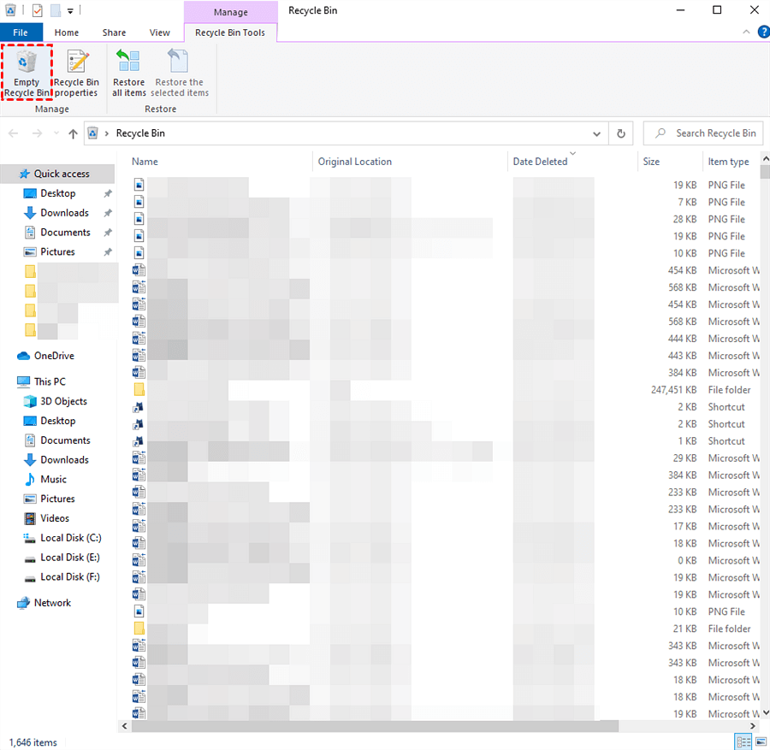The image size is (770, 750).
Task: Select the 28 KB PNG File row
Action: point(444,220)
